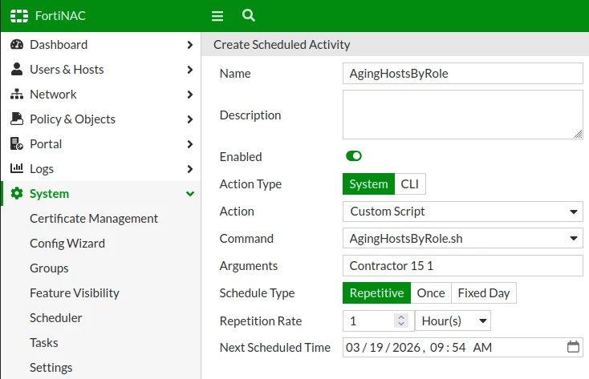Click the Arguments field with Contractor 15 1
The height and width of the screenshot is (379, 589).
click(x=463, y=266)
